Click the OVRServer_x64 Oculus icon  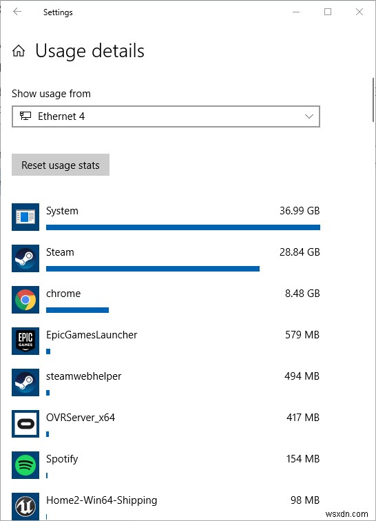pos(25,424)
